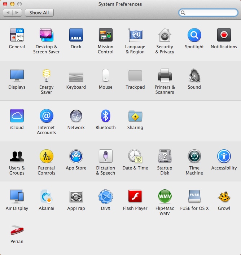Click the forward navigation arrow
This screenshot has height=255, width=241.
point(17,13)
